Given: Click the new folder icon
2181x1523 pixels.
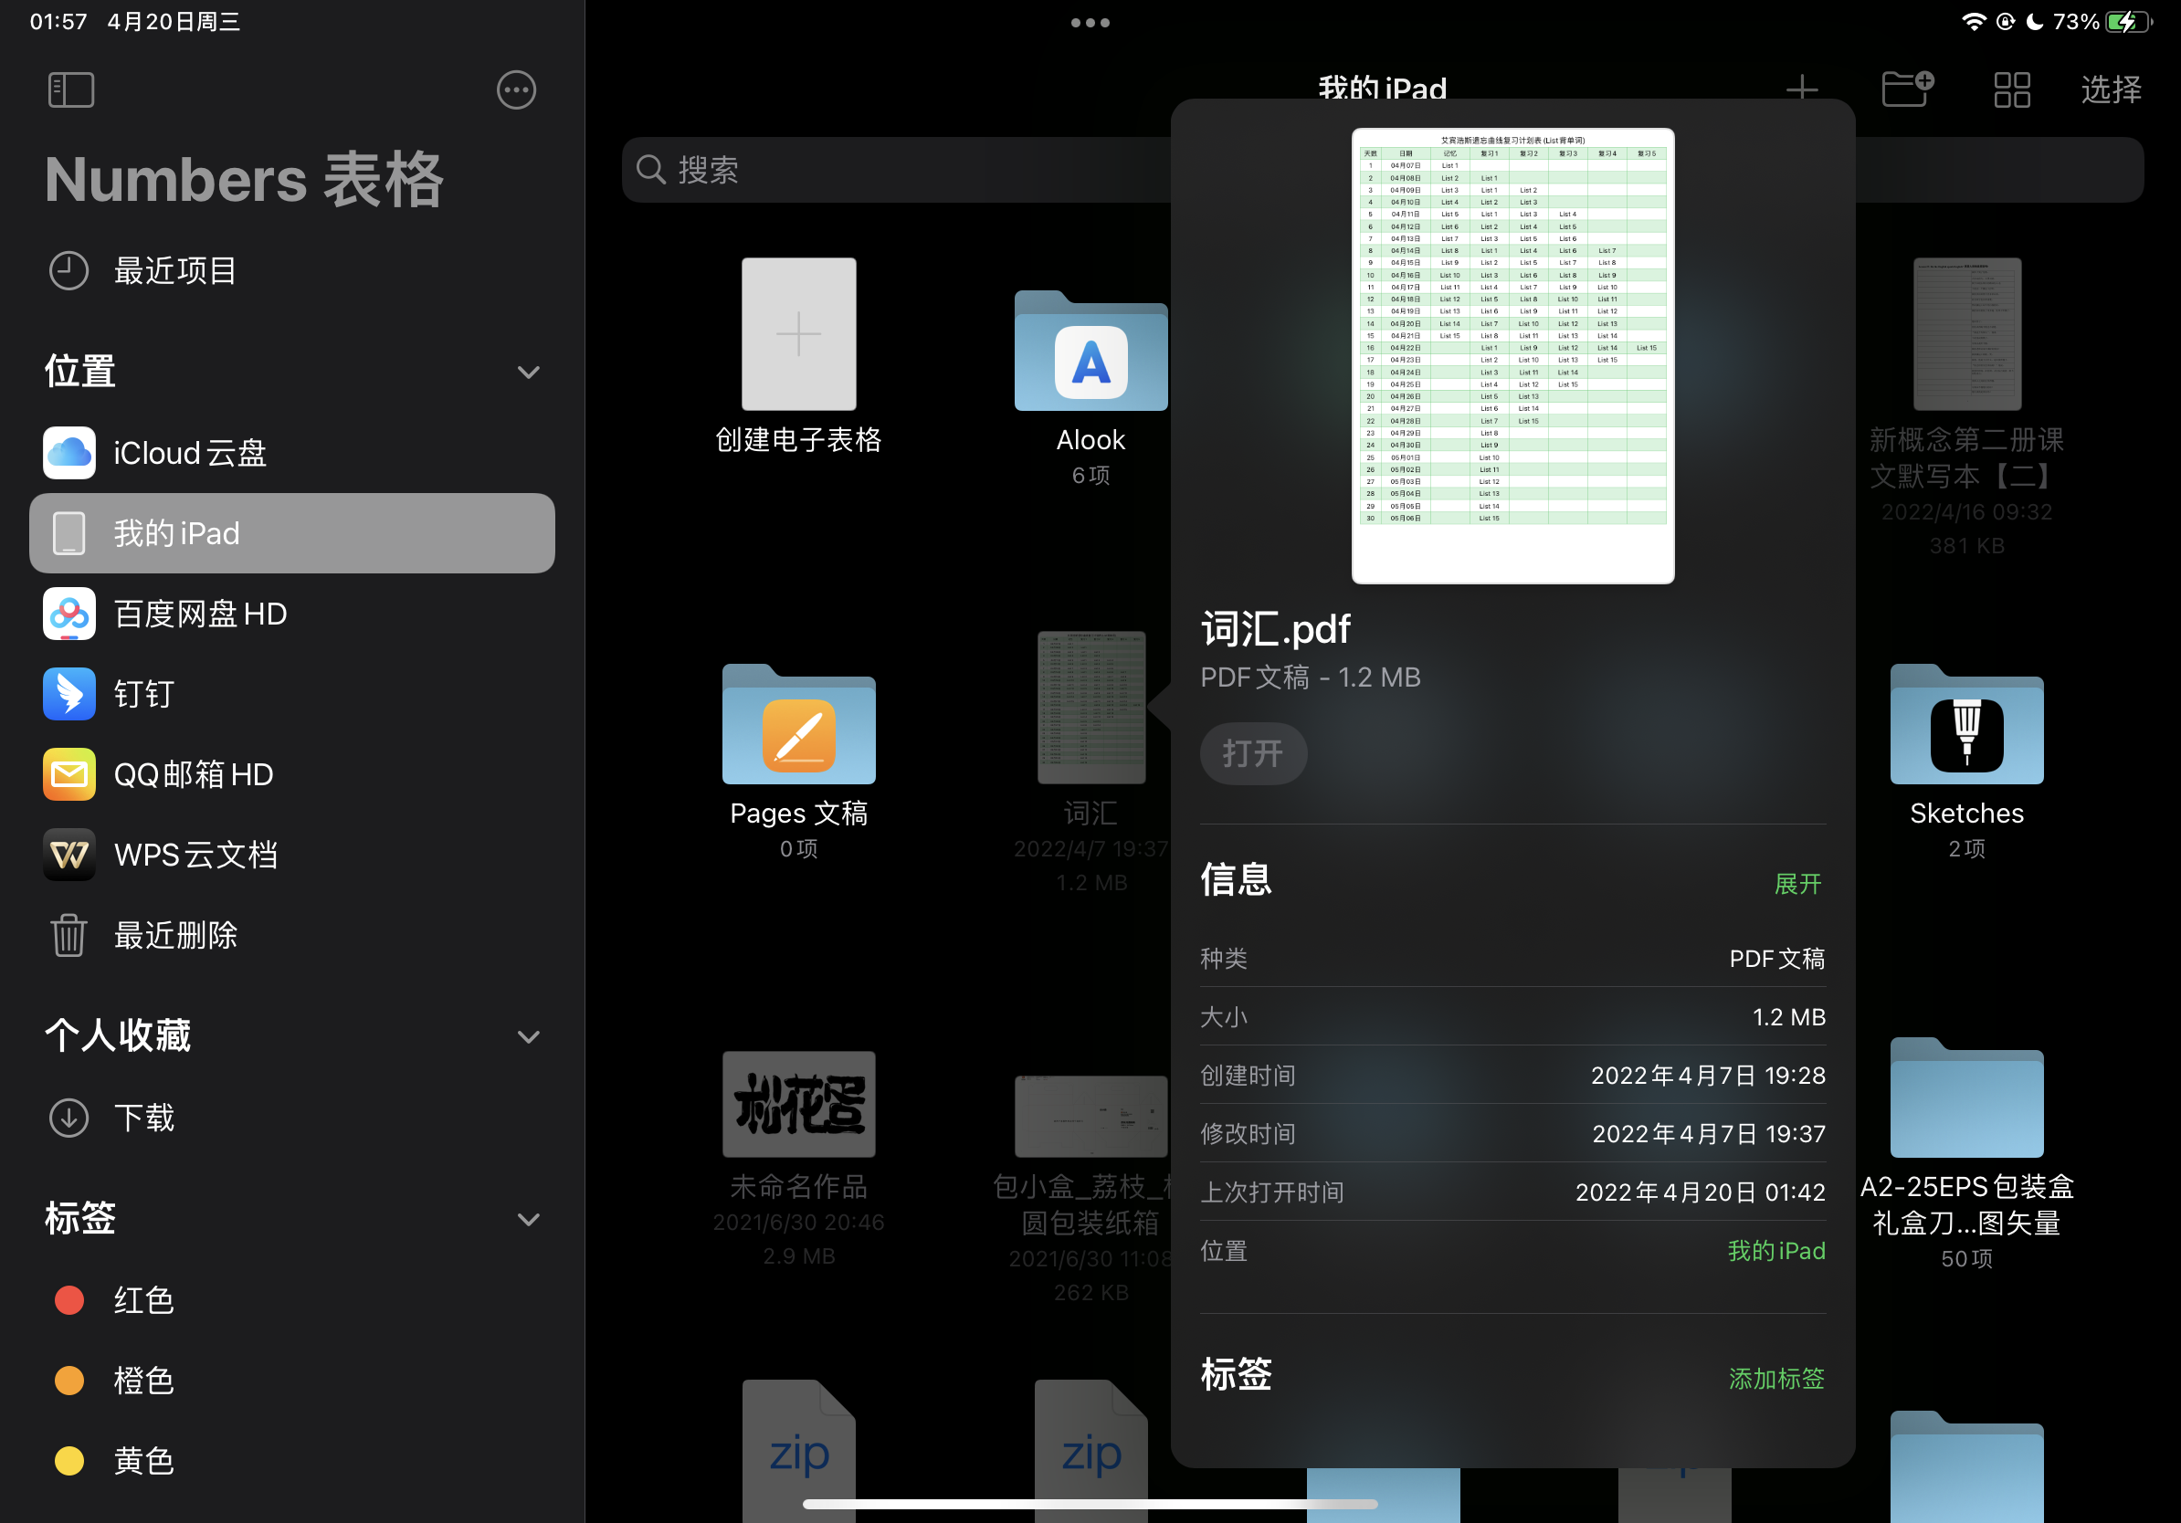Looking at the screenshot, I should [x=1906, y=89].
